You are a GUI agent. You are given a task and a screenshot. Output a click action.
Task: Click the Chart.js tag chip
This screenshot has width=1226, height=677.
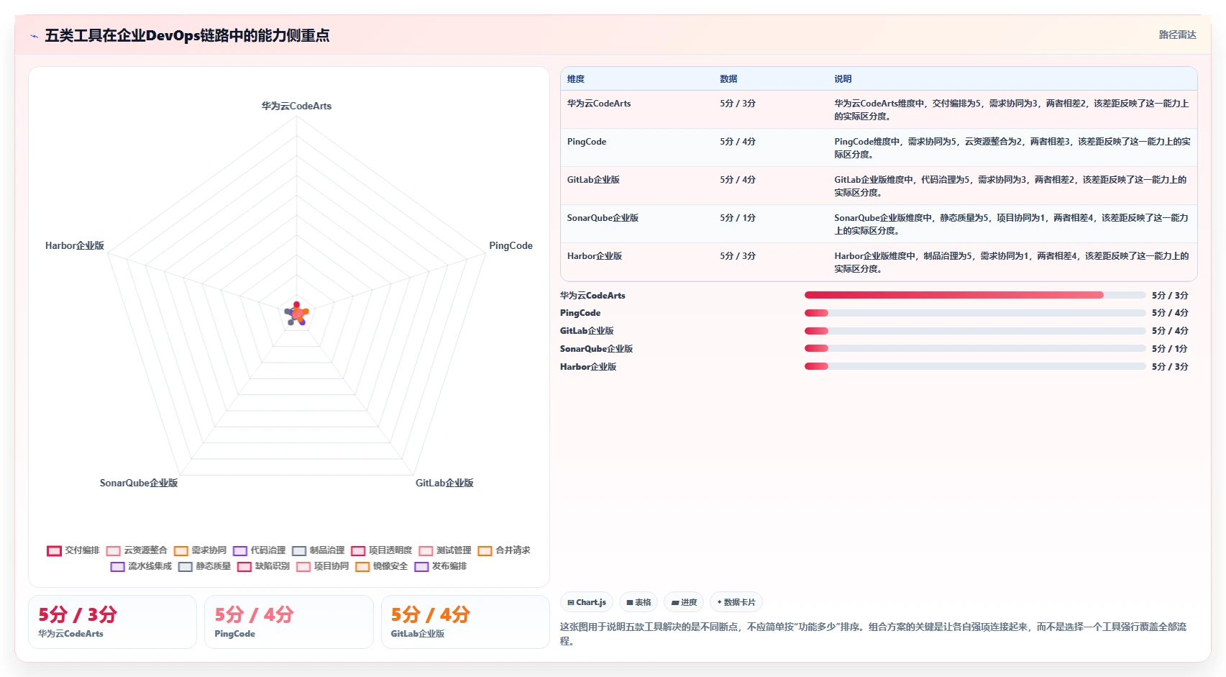pyautogui.click(x=587, y=602)
